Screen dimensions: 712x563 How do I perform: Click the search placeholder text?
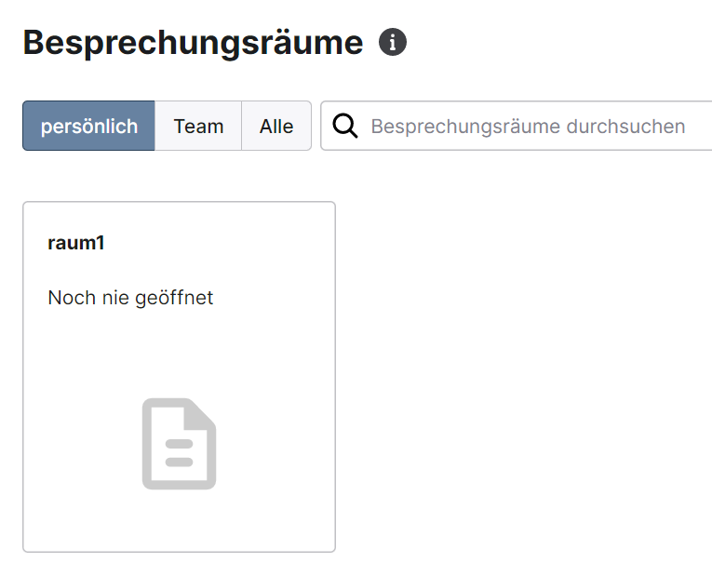528,127
